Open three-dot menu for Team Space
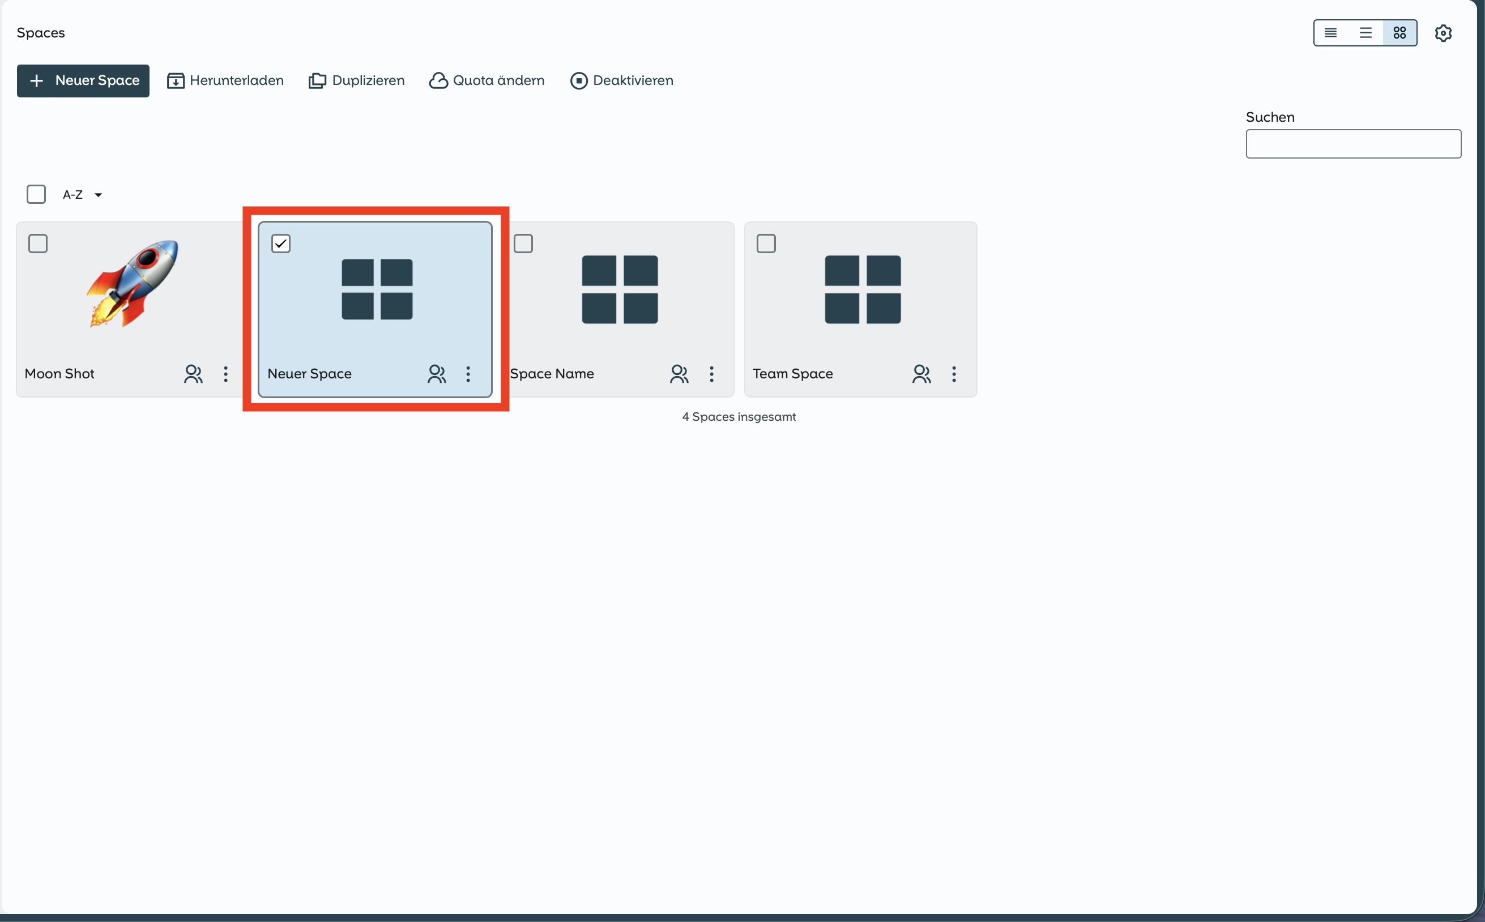Viewport: 1485px width, 922px height. click(x=954, y=374)
